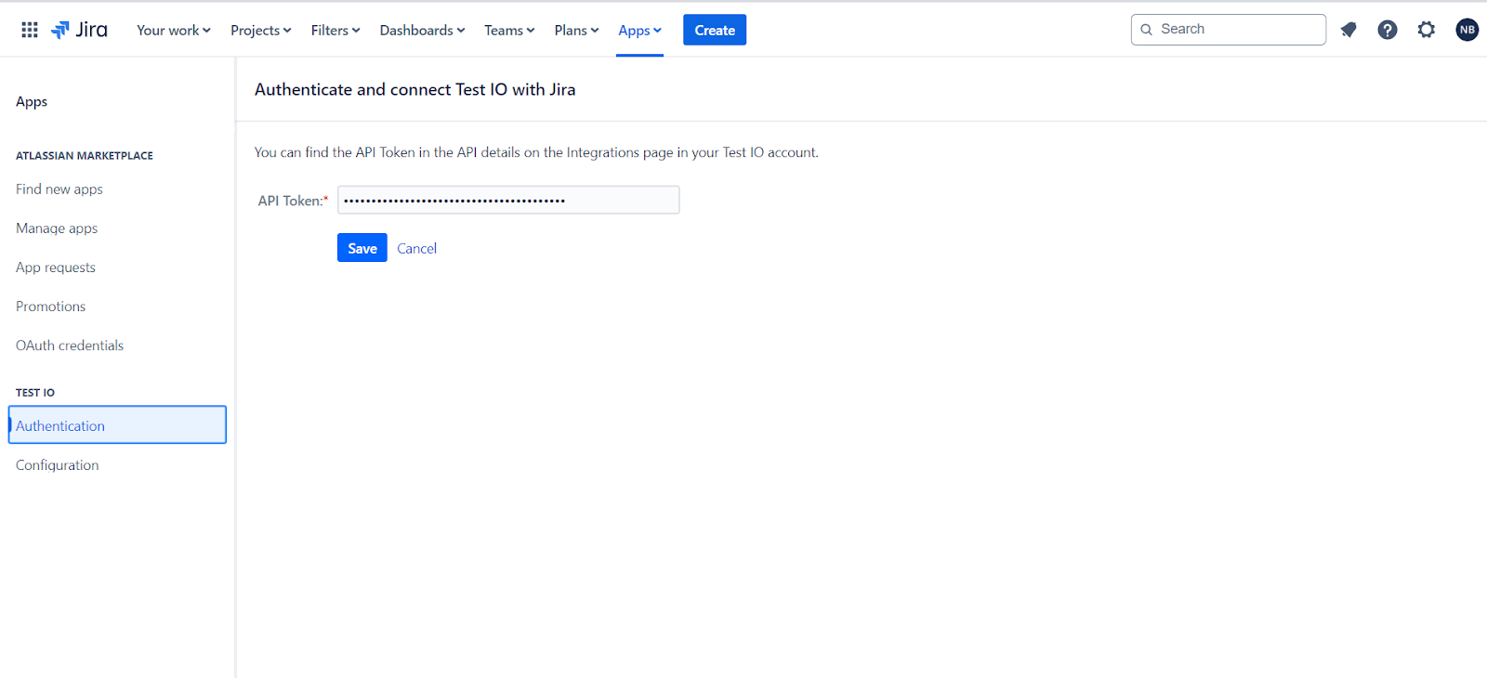This screenshot has height=678, width=1487.
Task: Open the NB profile avatar
Action: 1467,30
